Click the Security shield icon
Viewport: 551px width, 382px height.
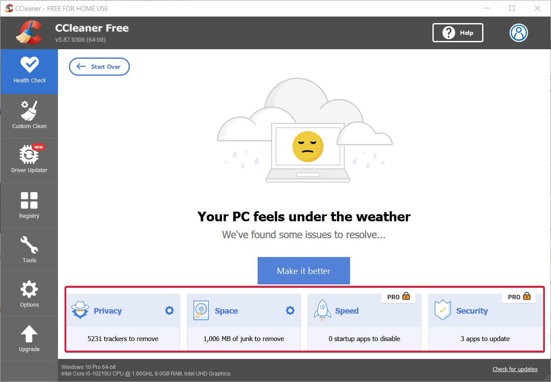[442, 311]
